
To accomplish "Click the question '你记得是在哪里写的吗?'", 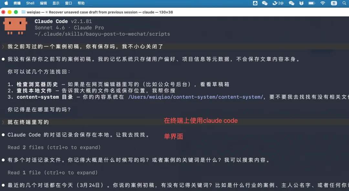I will click(39, 109).
